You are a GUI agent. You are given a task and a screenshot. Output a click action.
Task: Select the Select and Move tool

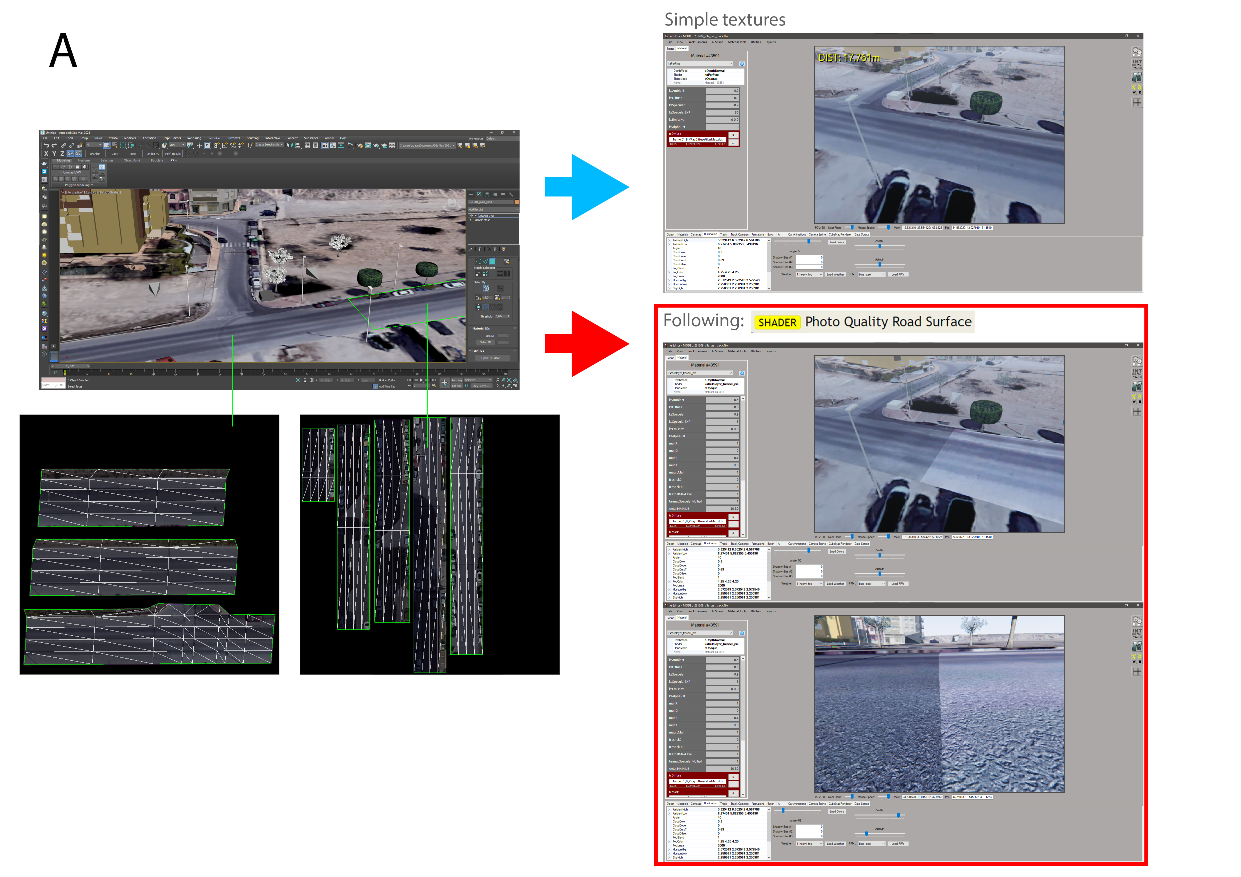(140, 145)
